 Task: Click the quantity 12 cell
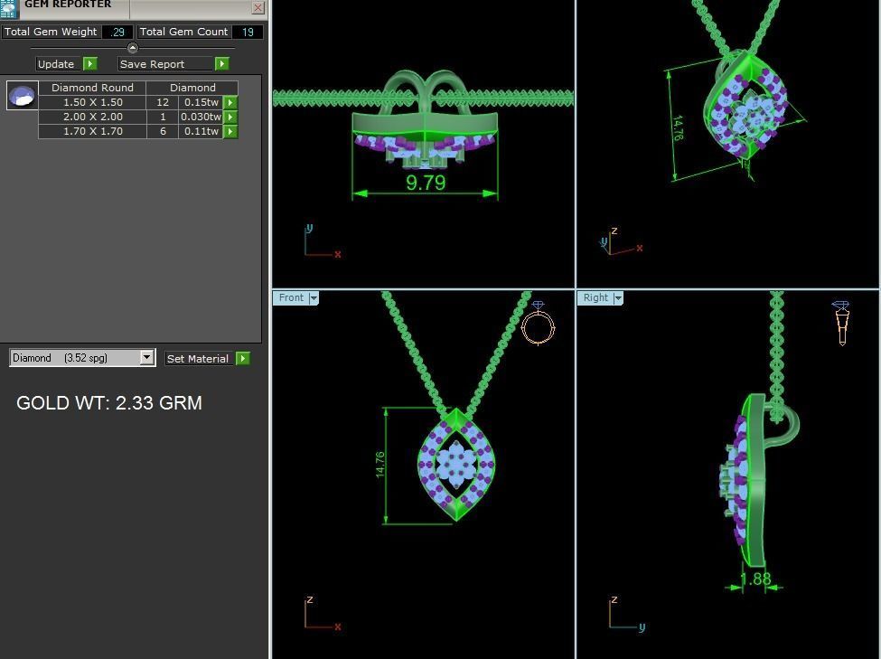pos(163,102)
